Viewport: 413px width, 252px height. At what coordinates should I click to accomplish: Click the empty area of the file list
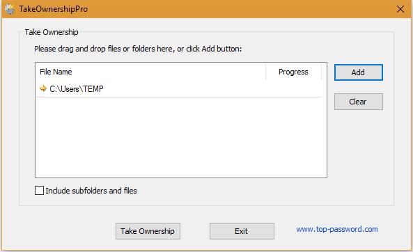(181, 137)
